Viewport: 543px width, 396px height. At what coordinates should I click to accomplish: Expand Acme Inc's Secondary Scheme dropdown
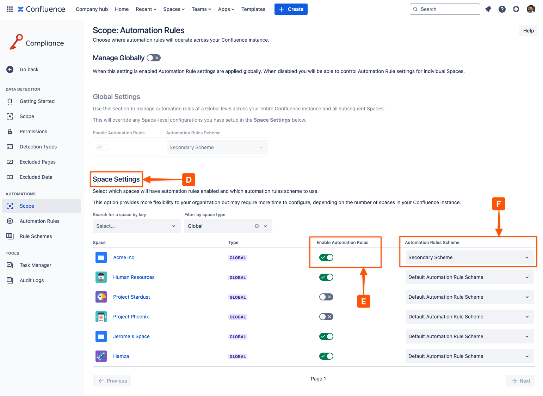click(469, 257)
